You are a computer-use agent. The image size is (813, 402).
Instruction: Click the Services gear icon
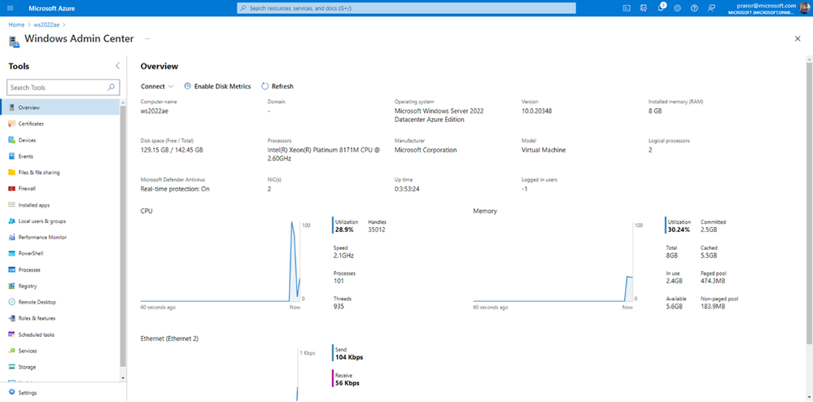tap(11, 351)
